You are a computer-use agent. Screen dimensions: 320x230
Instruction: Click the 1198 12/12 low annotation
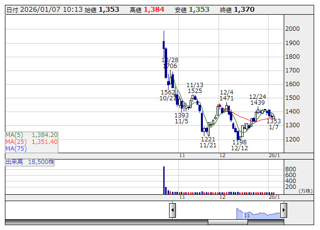click(240, 145)
